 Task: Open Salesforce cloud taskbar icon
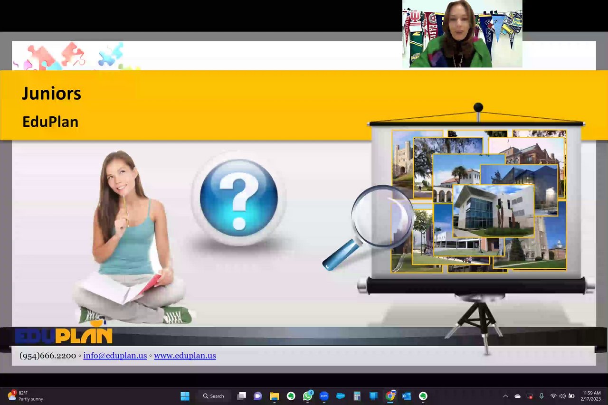click(341, 396)
